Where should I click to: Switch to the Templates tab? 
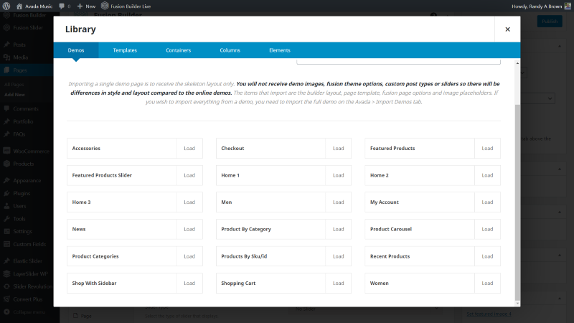pos(125,50)
